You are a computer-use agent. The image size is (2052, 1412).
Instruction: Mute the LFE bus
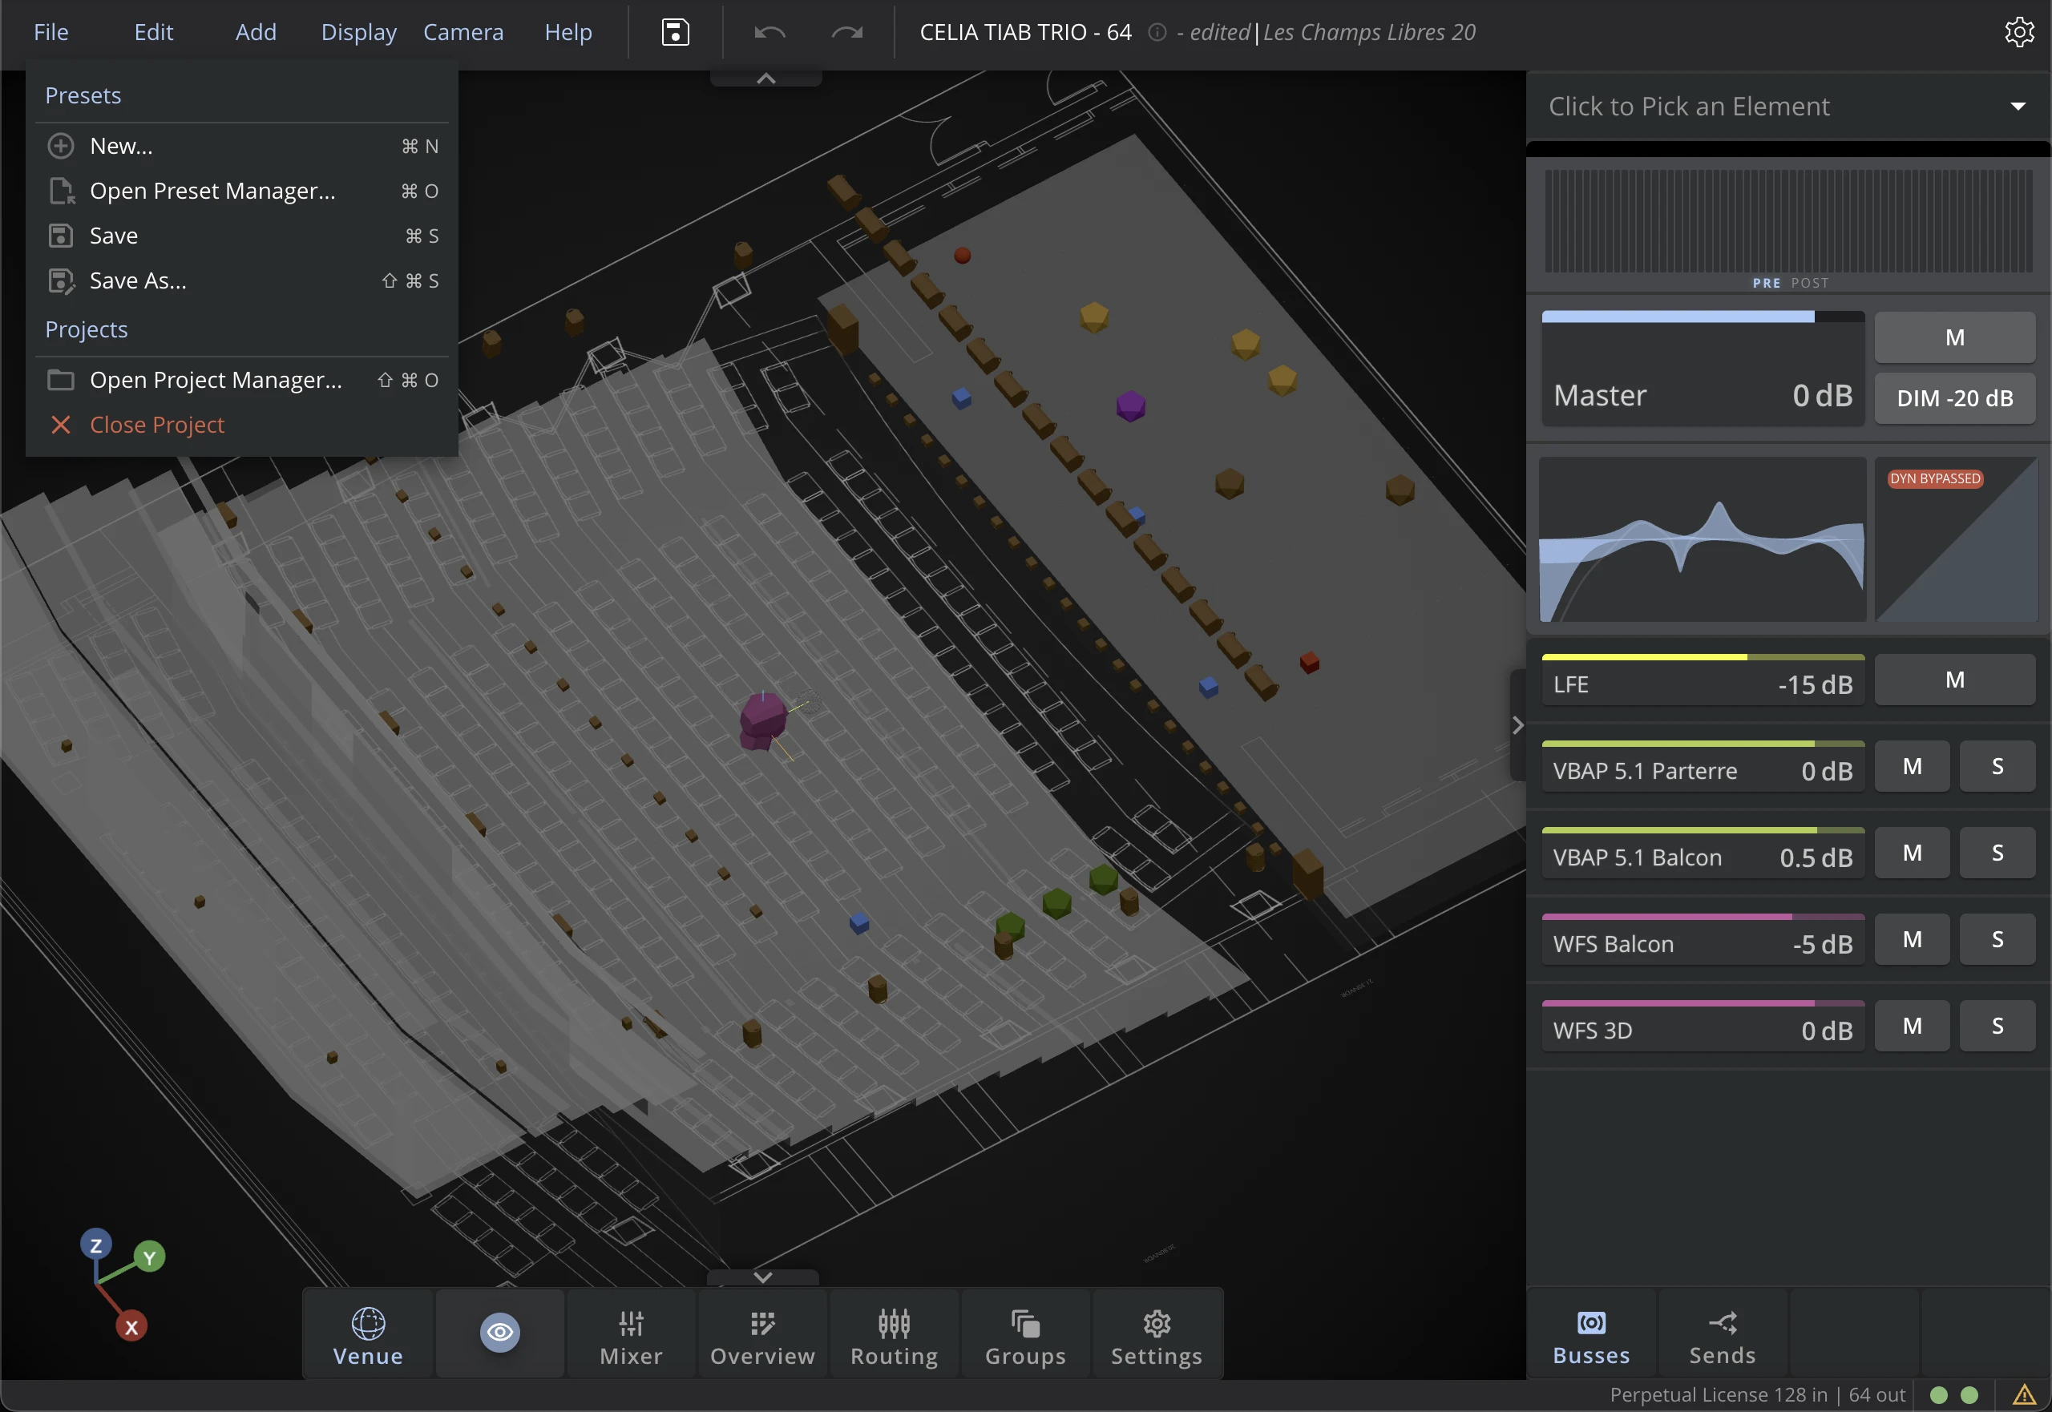tap(1955, 680)
